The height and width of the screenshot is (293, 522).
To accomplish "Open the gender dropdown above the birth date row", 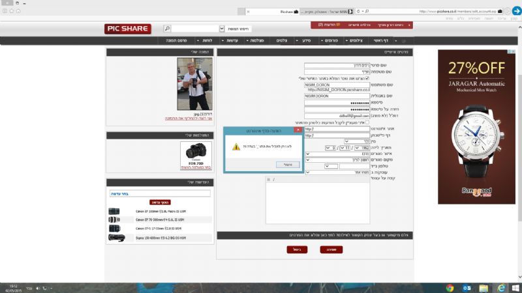I will click(x=356, y=141).
